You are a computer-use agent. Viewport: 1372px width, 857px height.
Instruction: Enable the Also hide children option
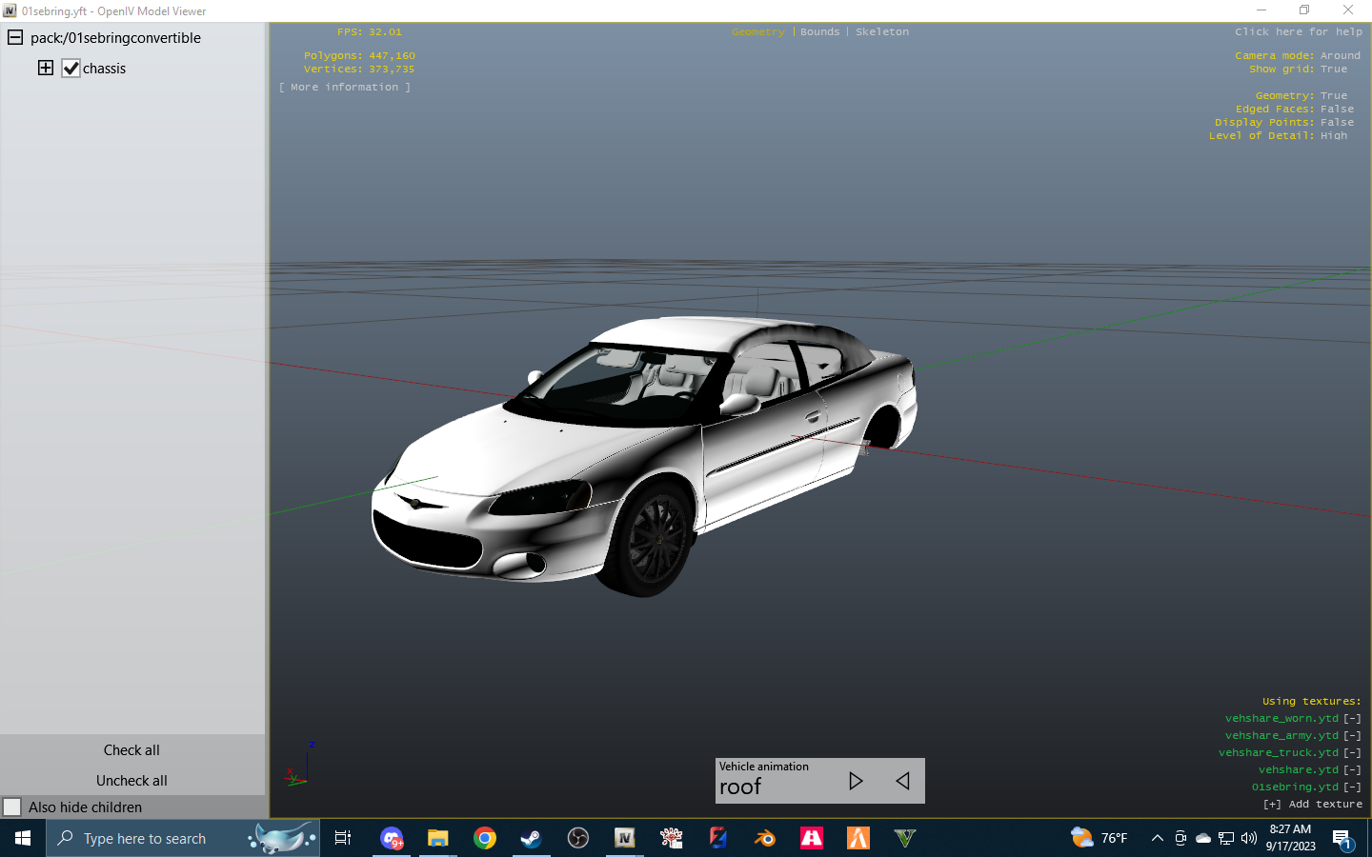pos(14,807)
